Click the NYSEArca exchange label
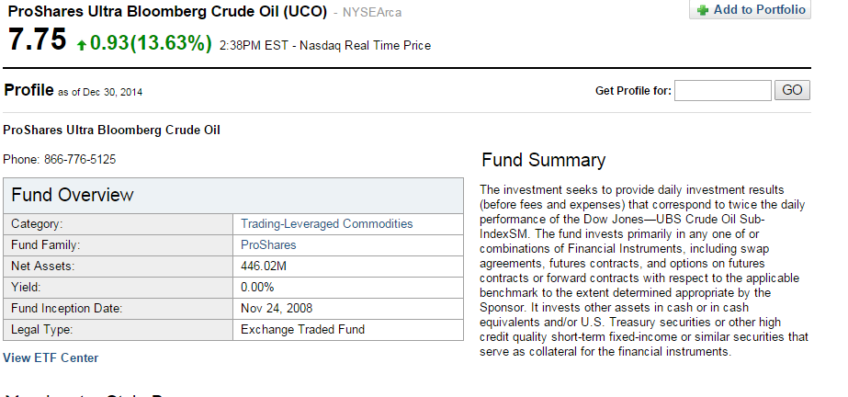The height and width of the screenshot is (397, 848). pos(372,13)
